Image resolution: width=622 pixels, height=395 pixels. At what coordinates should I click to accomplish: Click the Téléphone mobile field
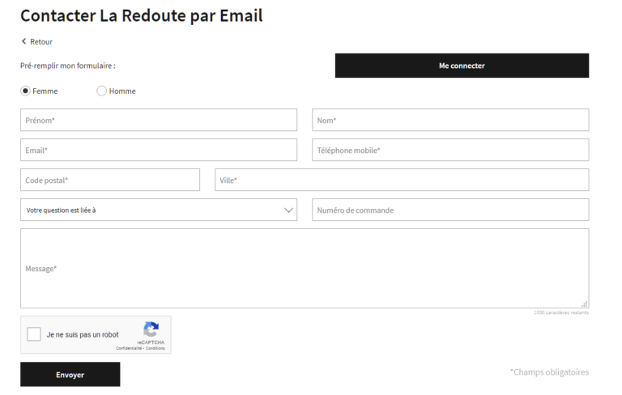pyautogui.click(x=450, y=150)
